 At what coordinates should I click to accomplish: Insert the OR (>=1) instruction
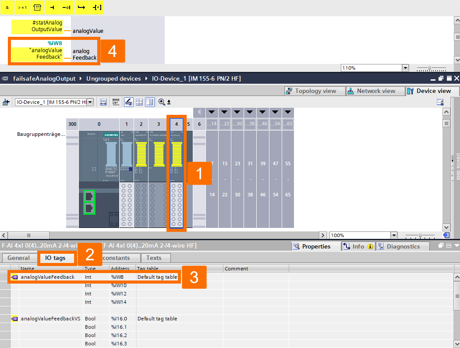[22, 7]
